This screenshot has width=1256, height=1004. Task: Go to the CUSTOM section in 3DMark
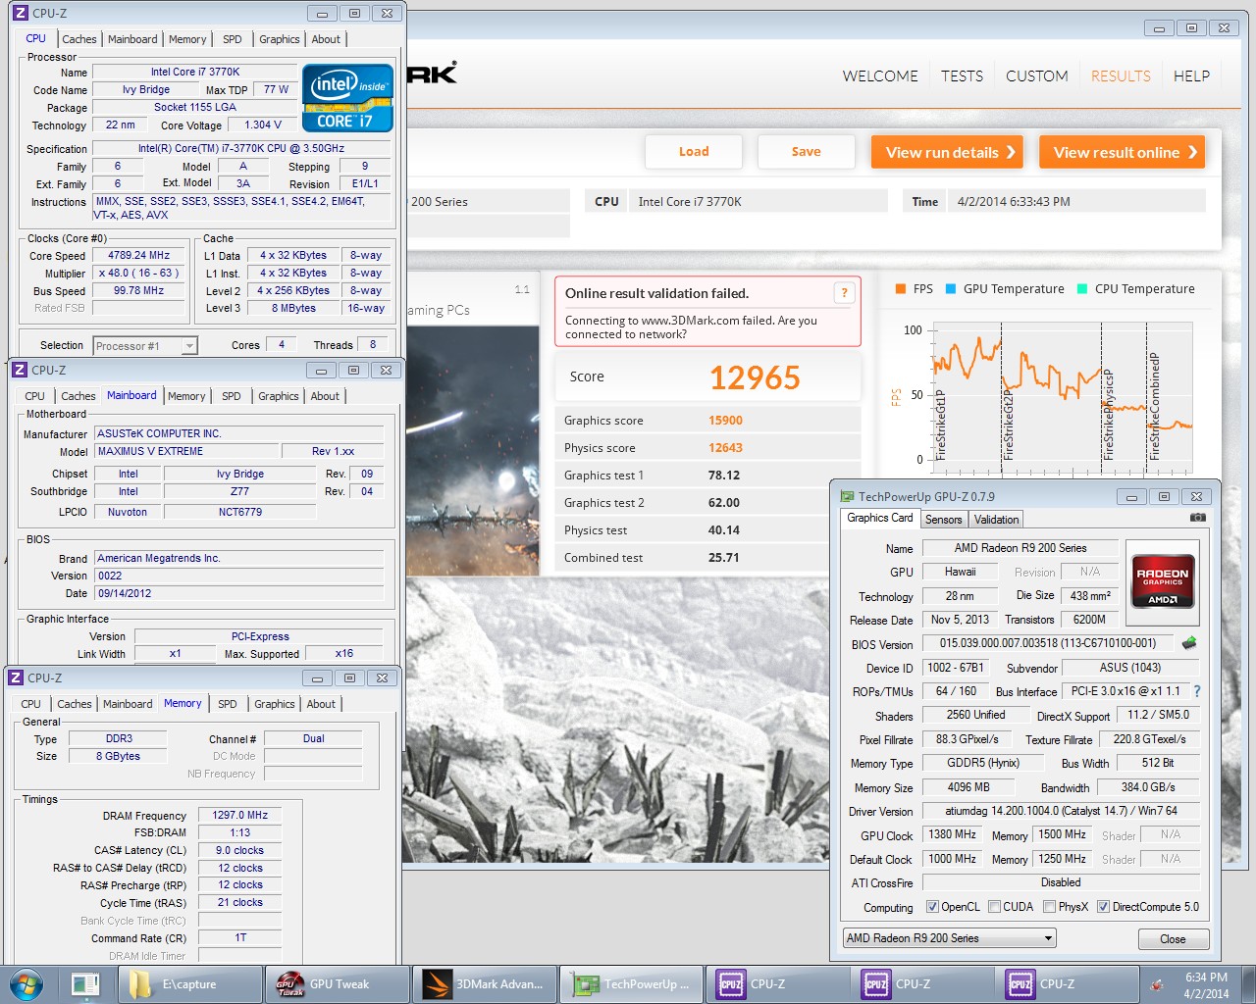click(x=1037, y=75)
